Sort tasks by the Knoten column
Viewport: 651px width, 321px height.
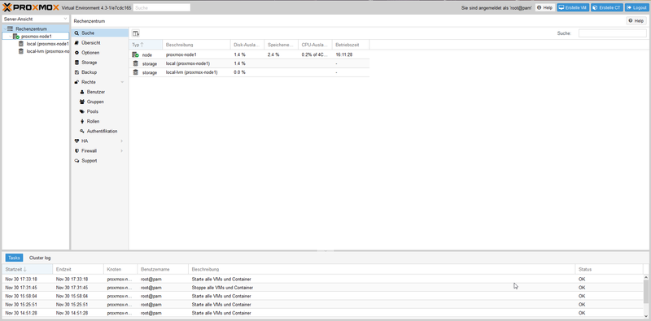click(x=120, y=270)
